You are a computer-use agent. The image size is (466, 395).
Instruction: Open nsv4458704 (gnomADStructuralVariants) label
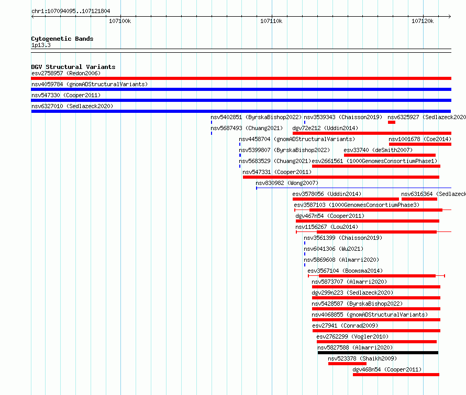(297, 139)
